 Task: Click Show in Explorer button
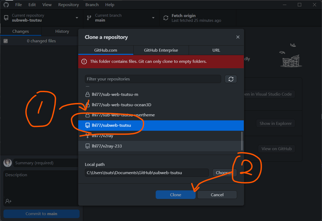point(276,123)
